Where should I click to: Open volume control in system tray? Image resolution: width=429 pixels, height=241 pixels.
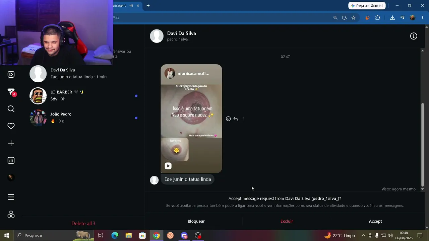click(x=390, y=235)
